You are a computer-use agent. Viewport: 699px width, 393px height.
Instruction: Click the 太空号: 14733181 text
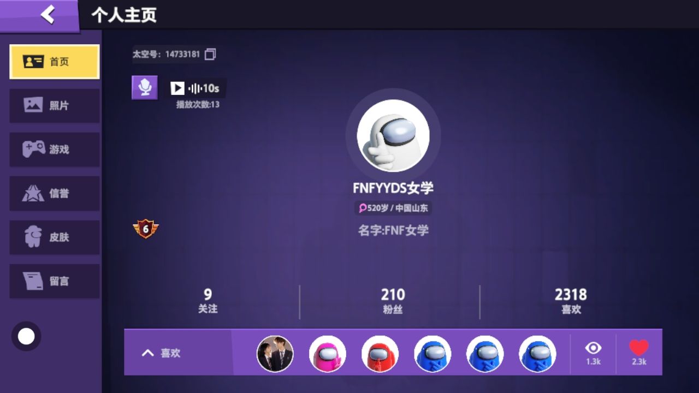166,54
